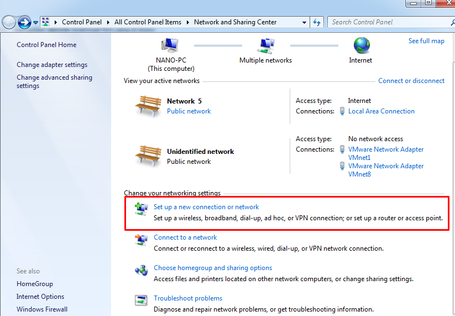
Task: Open VMware Network Adapter VMnet8 link
Action: (386, 170)
